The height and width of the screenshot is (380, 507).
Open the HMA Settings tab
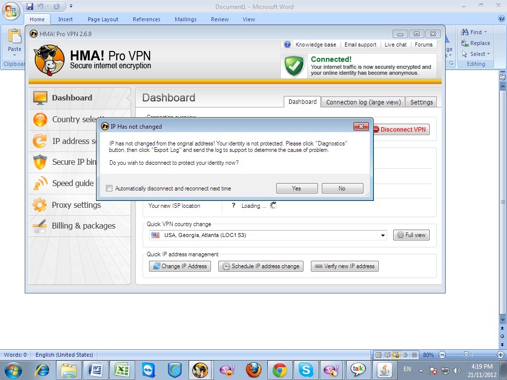421,102
